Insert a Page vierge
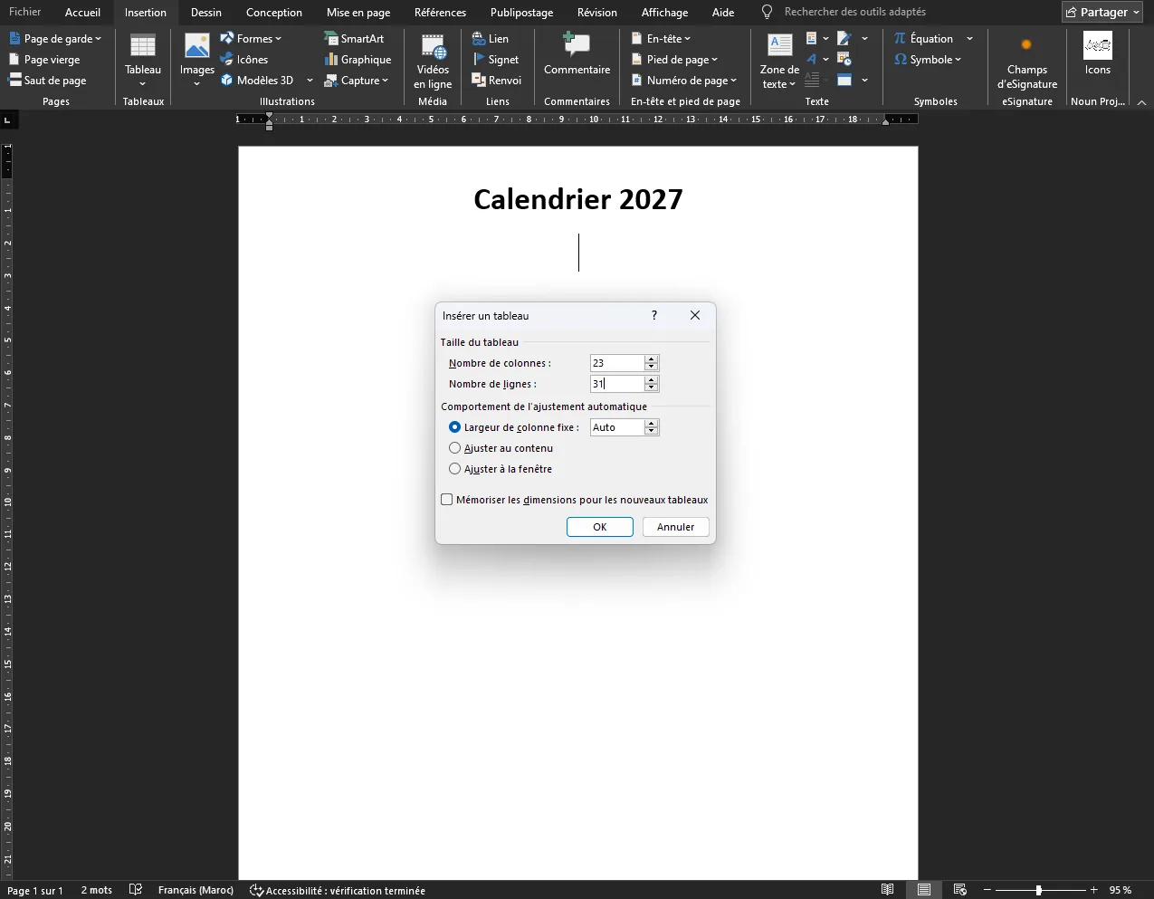Image resolution: width=1154 pixels, height=899 pixels. (44, 60)
